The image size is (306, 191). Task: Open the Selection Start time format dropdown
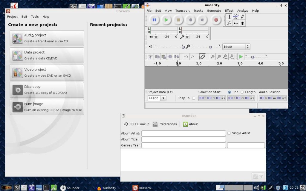point(224,98)
